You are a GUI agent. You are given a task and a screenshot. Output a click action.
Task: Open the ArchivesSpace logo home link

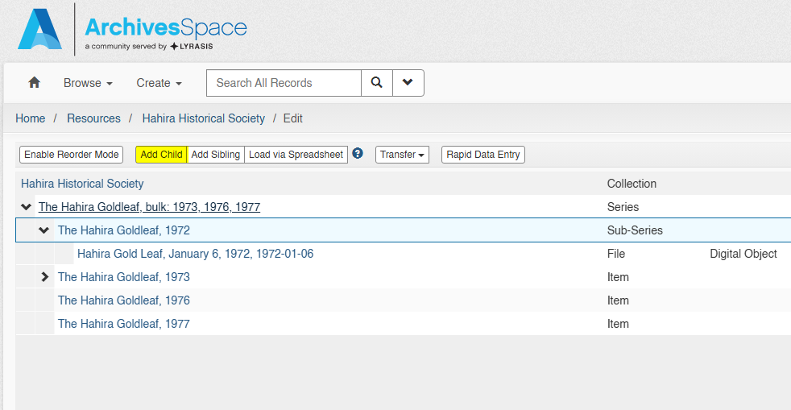[x=132, y=30]
